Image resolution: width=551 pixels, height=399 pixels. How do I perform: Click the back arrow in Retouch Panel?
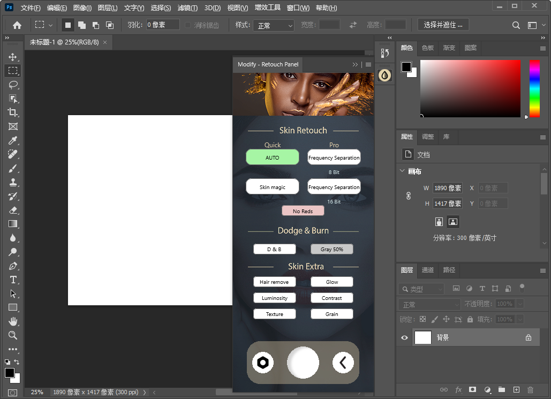[x=343, y=363]
